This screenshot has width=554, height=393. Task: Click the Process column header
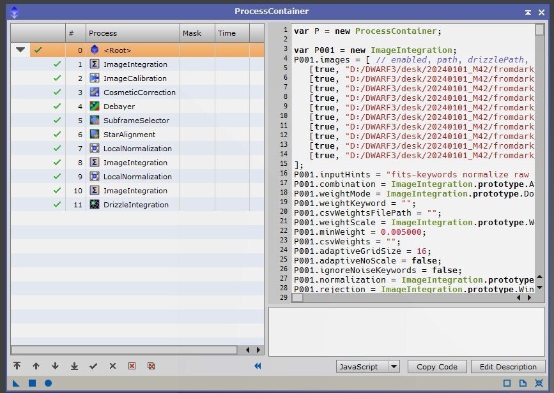click(133, 33)
